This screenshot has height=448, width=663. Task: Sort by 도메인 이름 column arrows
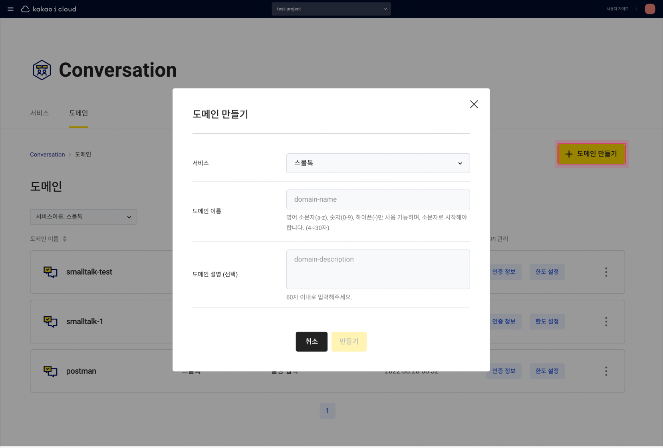pos(65,239)
